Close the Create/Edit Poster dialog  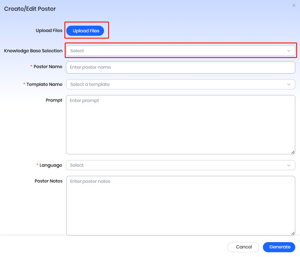click(294, 5)
